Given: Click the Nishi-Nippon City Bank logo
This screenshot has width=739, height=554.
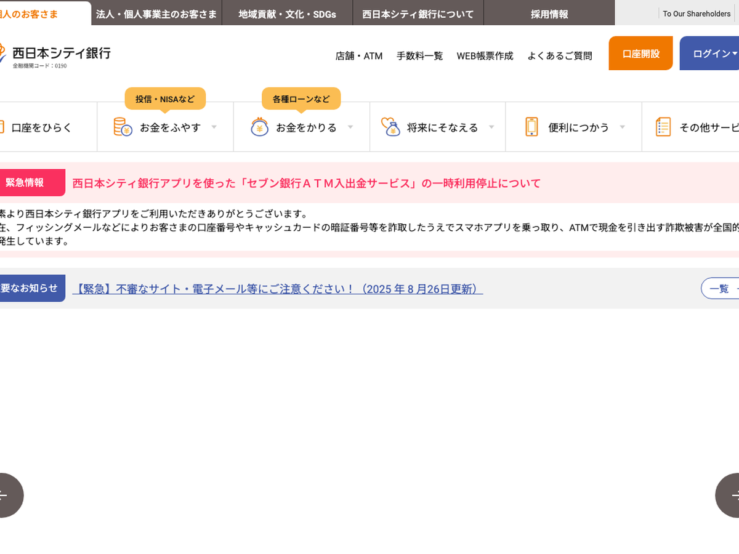Looking at the screenshot, I should (59, 54).
